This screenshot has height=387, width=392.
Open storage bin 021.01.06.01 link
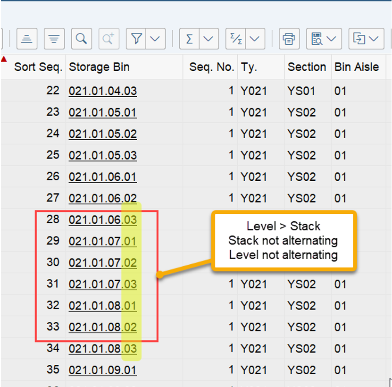tap(103, 177)
